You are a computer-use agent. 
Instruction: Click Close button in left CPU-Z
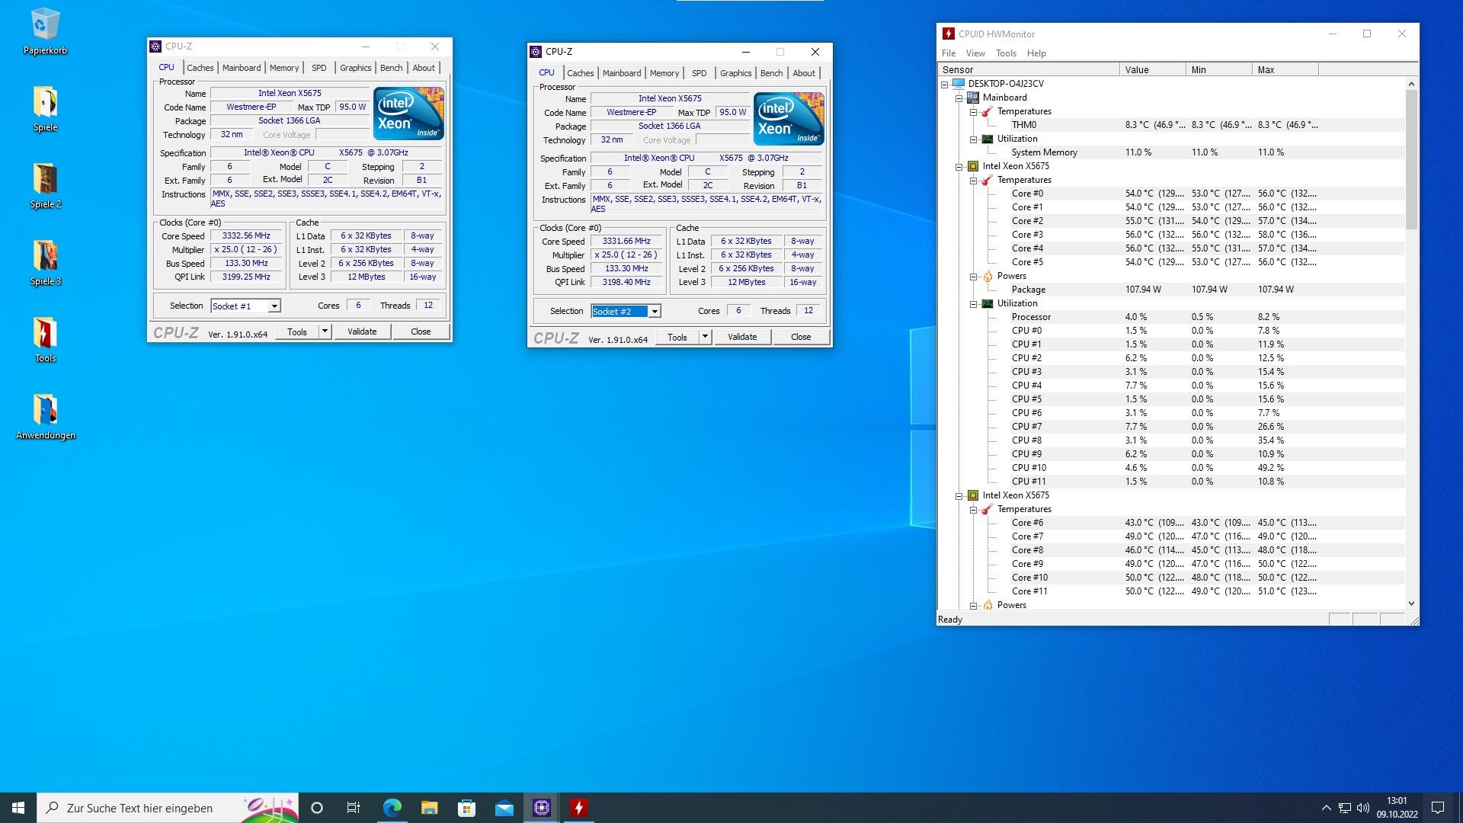[x=421, y=331]
